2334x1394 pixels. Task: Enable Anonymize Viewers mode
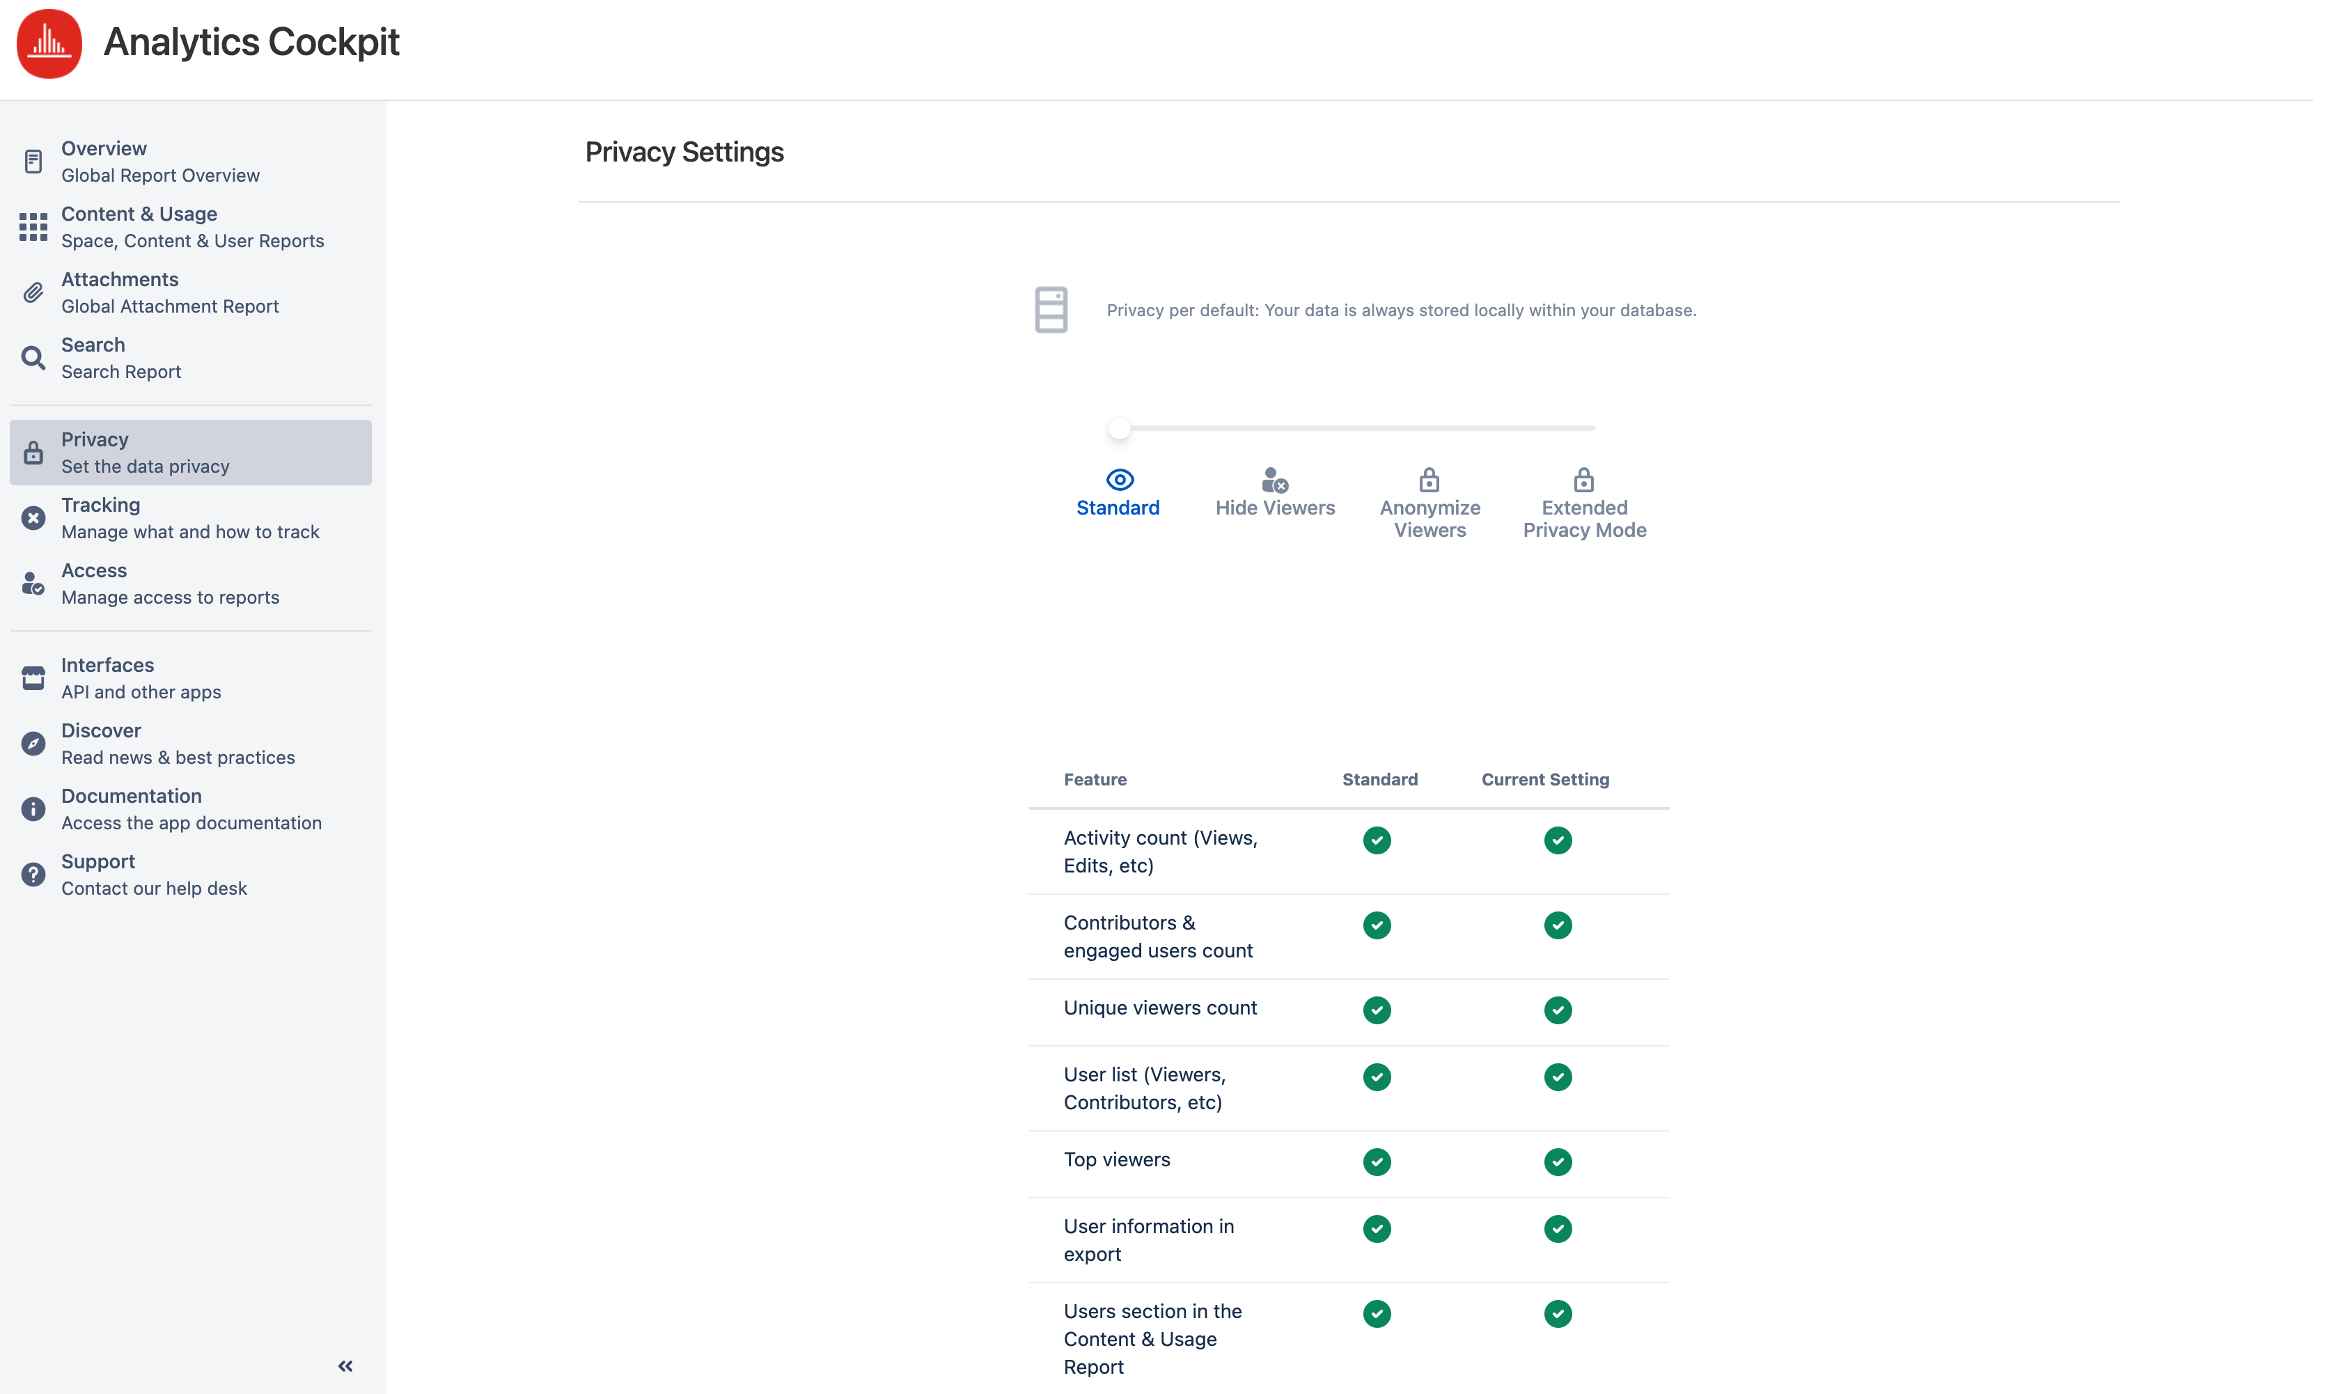click(1429, 503)
